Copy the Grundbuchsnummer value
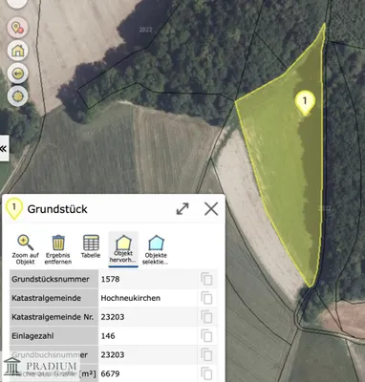 tap(206, 355)
